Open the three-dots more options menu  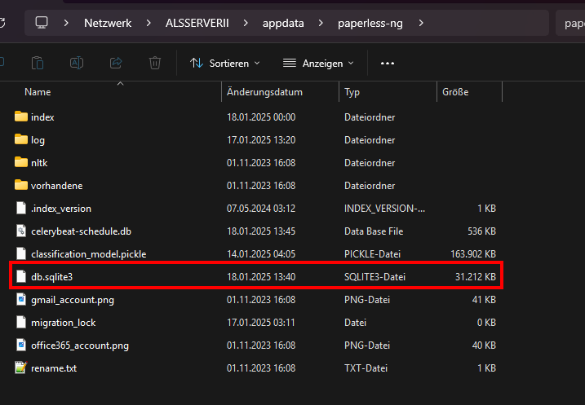pos(388,64)
